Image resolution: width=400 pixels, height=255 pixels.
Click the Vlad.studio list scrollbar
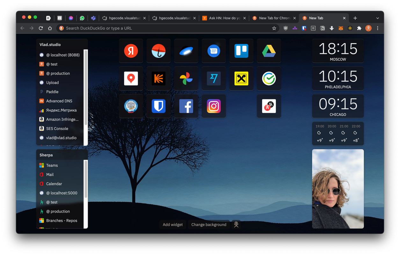86,87
